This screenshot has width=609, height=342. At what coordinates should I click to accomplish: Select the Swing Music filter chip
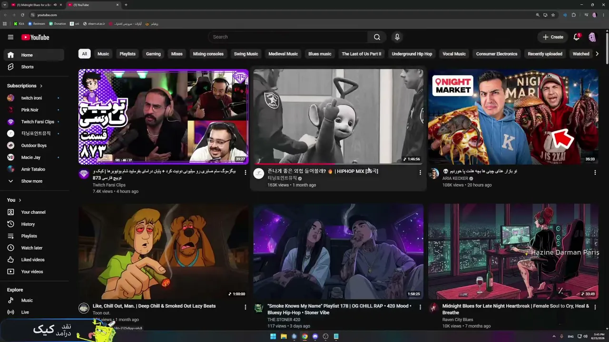point(246,54)
